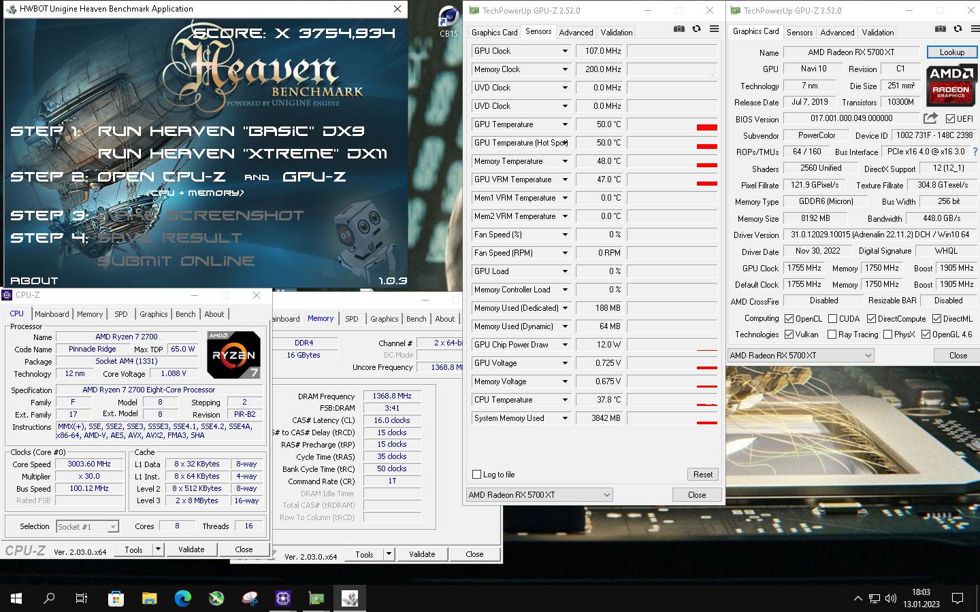Open CPU-Z Socket #1 selection dropdown
The image size is (980, 612).
point(87,526)
